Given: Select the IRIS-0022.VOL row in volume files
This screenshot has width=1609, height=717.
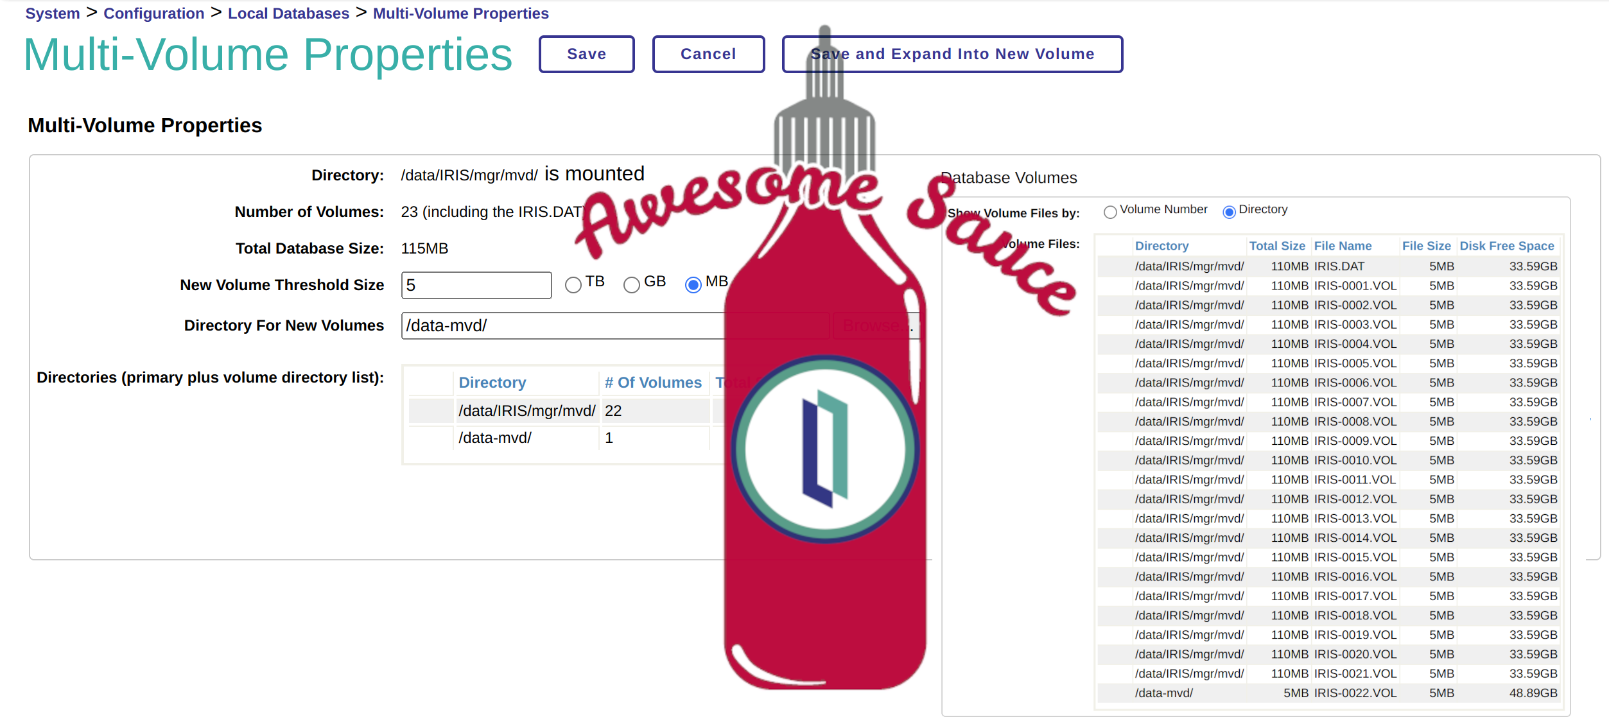Looking at the screenshot, I should (1355, 693).
